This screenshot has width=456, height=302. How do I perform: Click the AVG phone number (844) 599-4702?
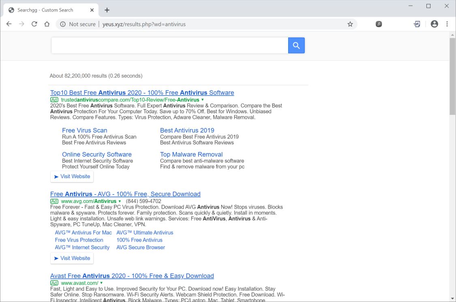pyautogui.click(x=143, y=201)
